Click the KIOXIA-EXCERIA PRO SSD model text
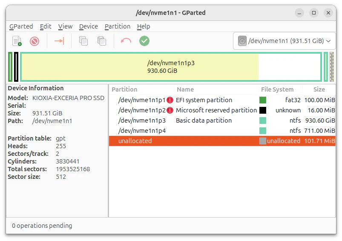The height and width of the screenshot is (241, 342). pyautogui.click(x=68, y=98)
